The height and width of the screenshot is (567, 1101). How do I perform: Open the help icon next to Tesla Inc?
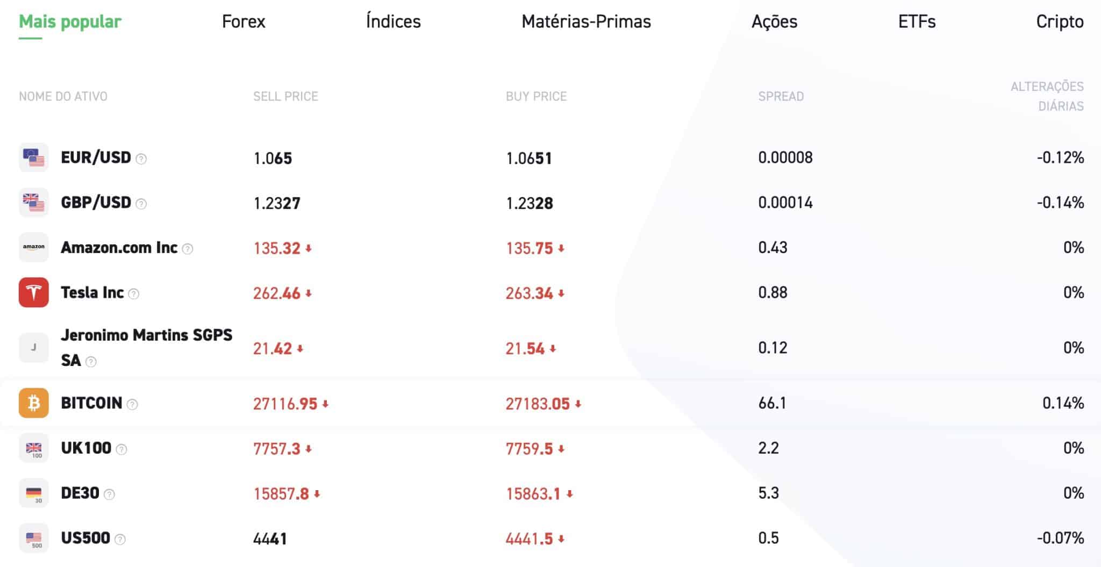[x=134, y=293]
